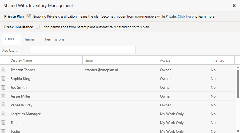240x133 pixels.
Task: Click trash icon beside Joe Smith
Action: [x=3, y=87]
